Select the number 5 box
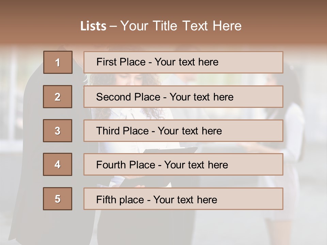 tap(58, 199)
